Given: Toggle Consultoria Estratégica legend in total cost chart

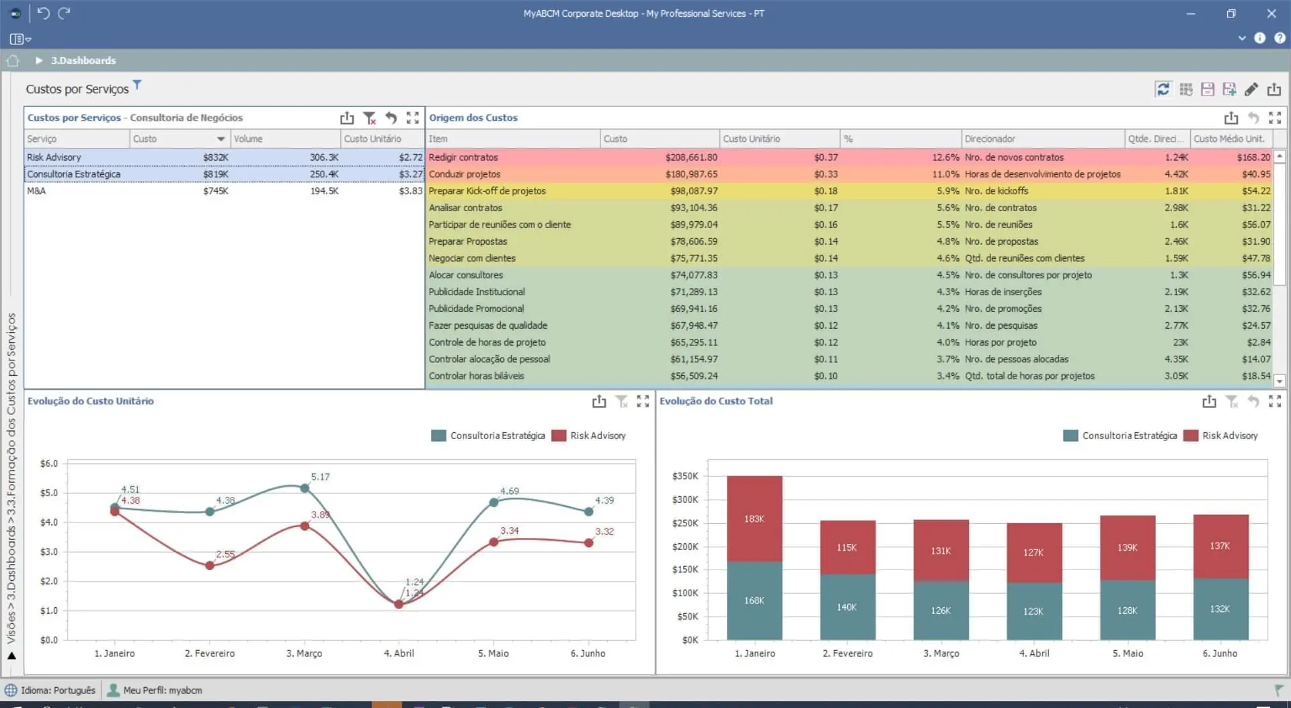Looking at the screenshot, I should coord(1120,436).
